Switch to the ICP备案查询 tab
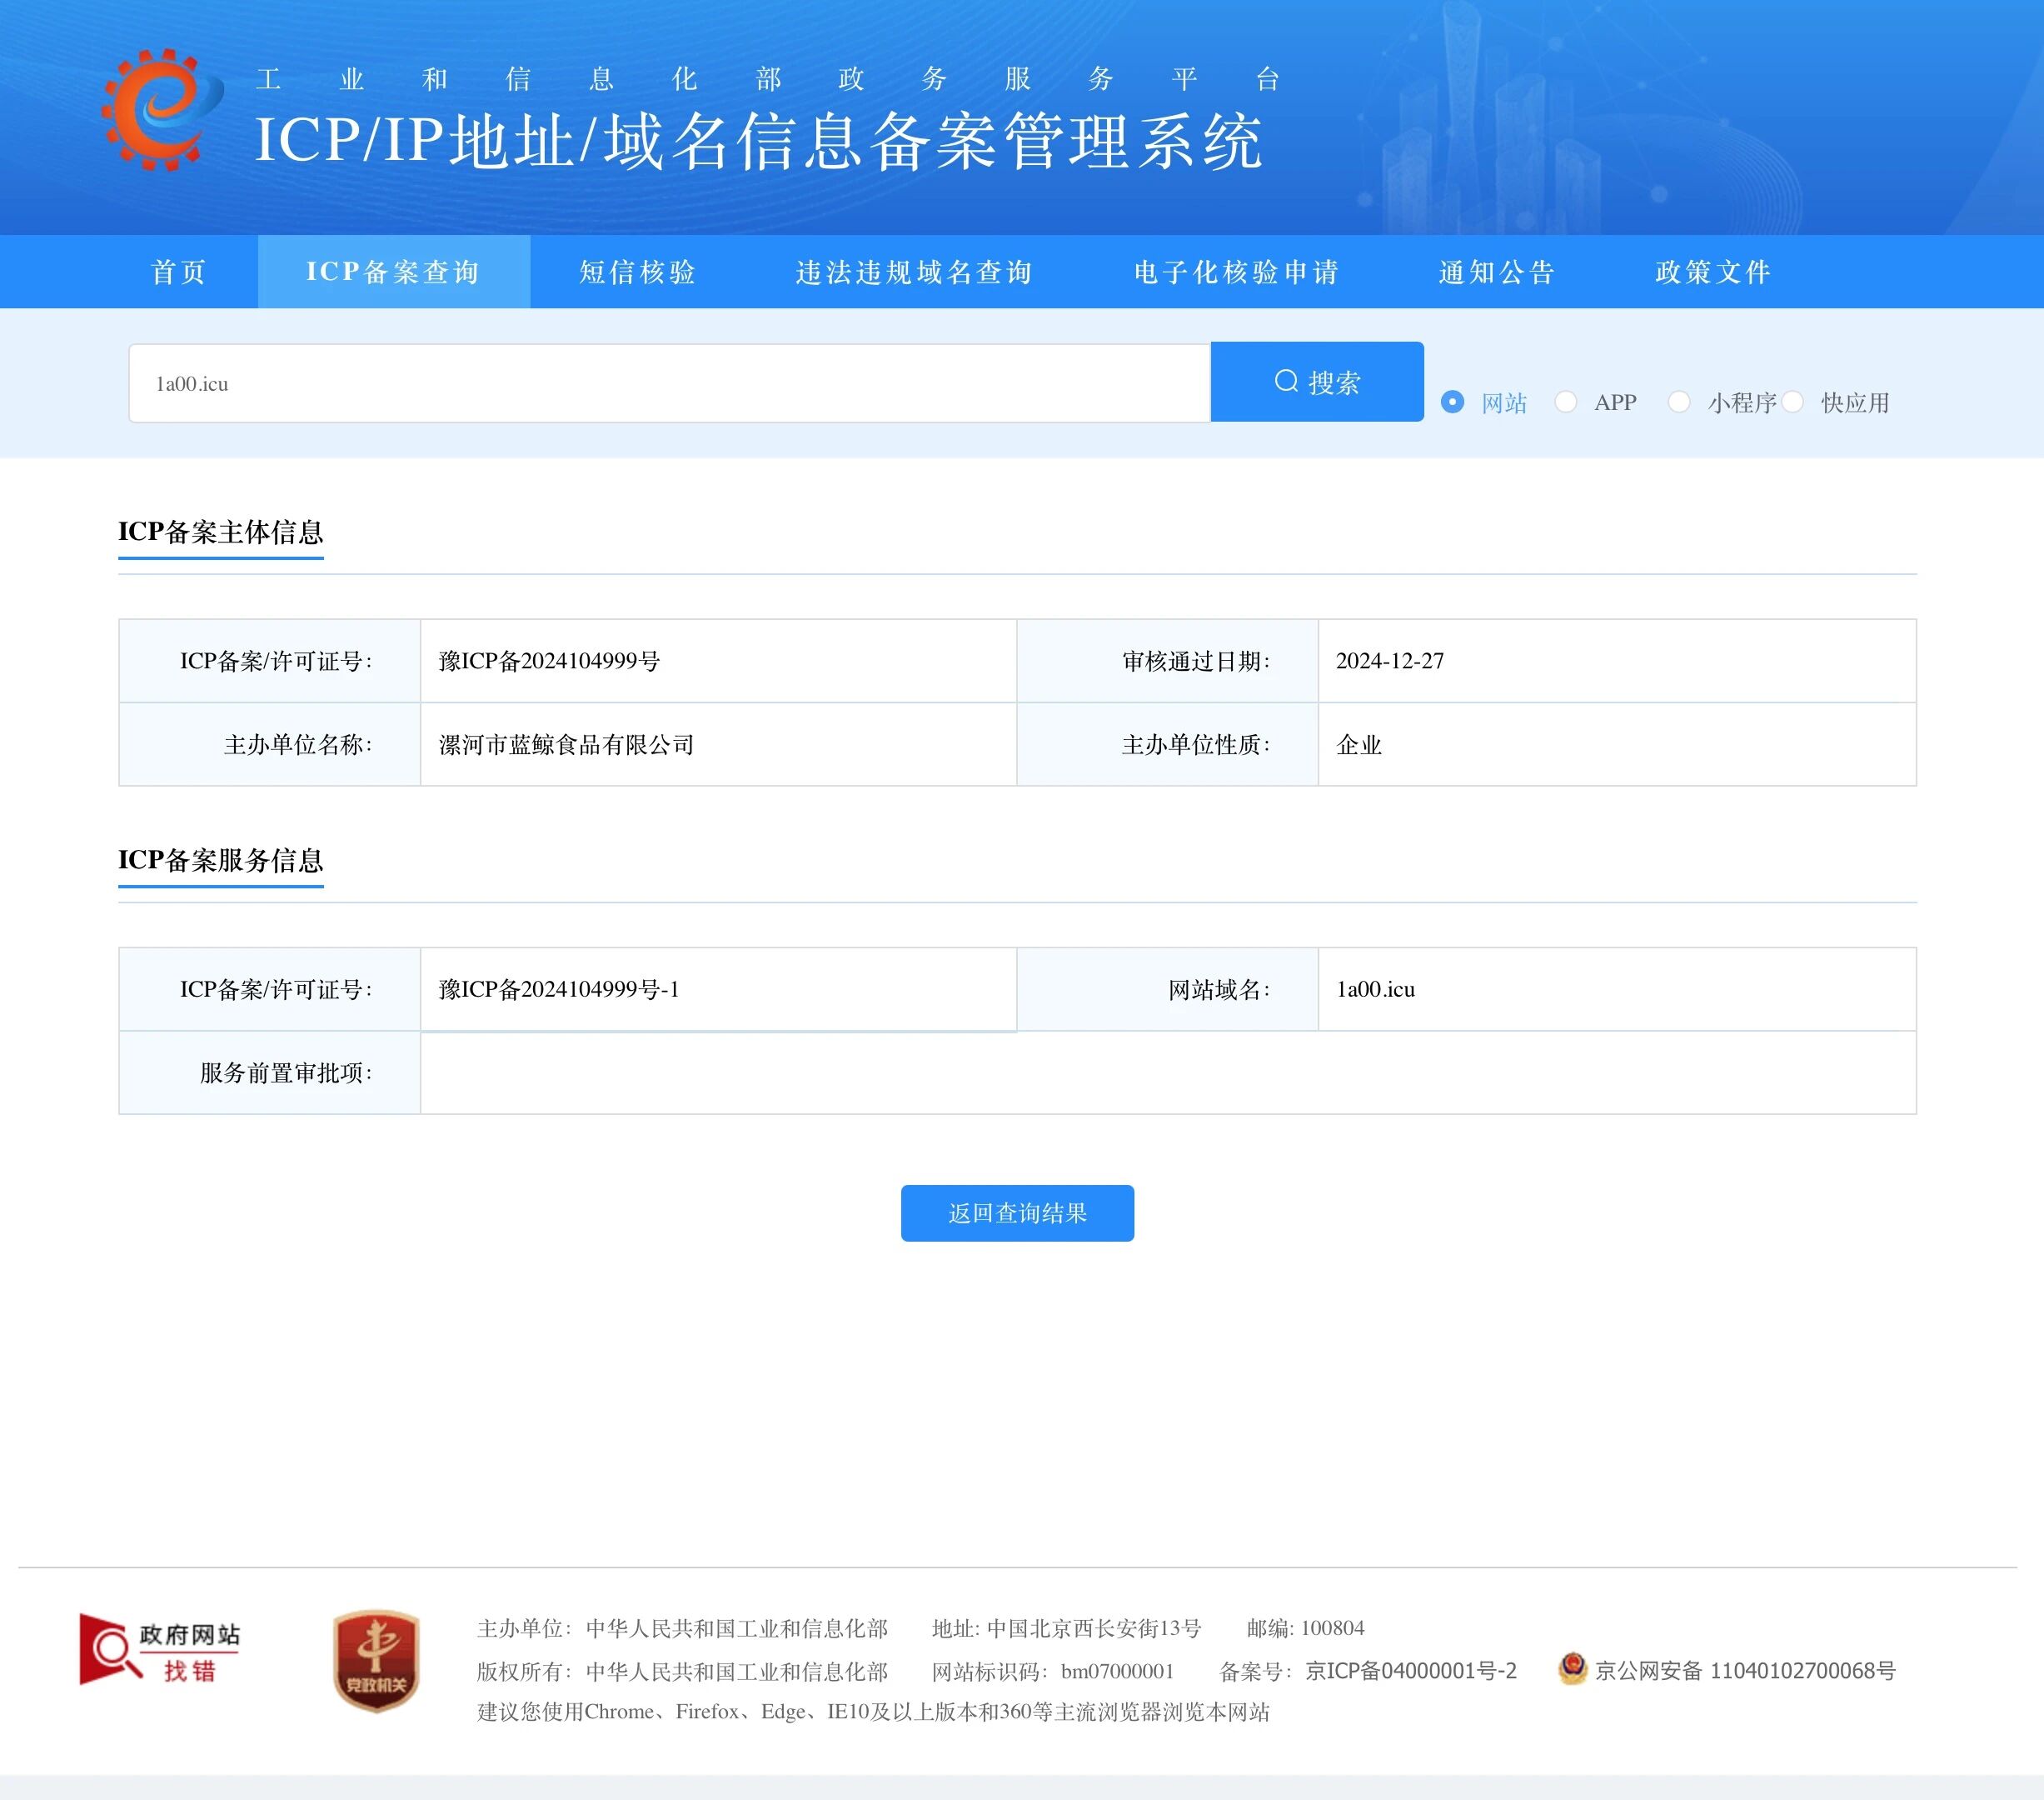 (x=393, y=271)
